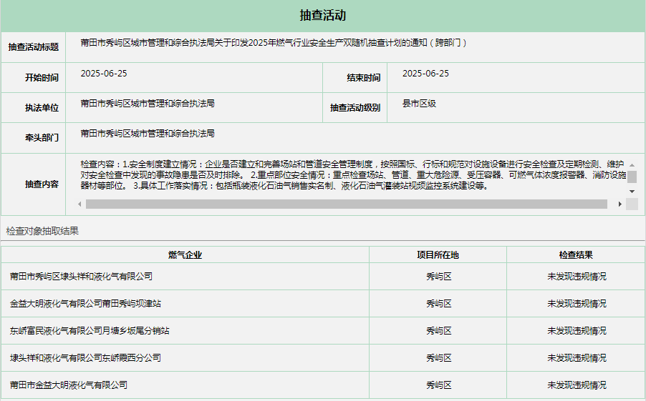Click the 项目所在地 column header
This screenshot has height=401, width=646.
click(x=438, y=255)
